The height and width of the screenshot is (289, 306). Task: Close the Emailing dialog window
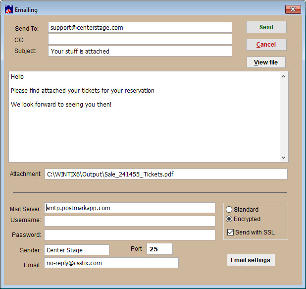click(293, 9)
